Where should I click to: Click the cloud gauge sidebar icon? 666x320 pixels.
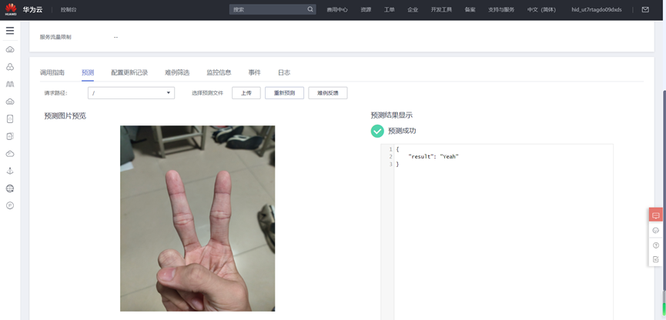pyautogui.click(x=10, y=154)
